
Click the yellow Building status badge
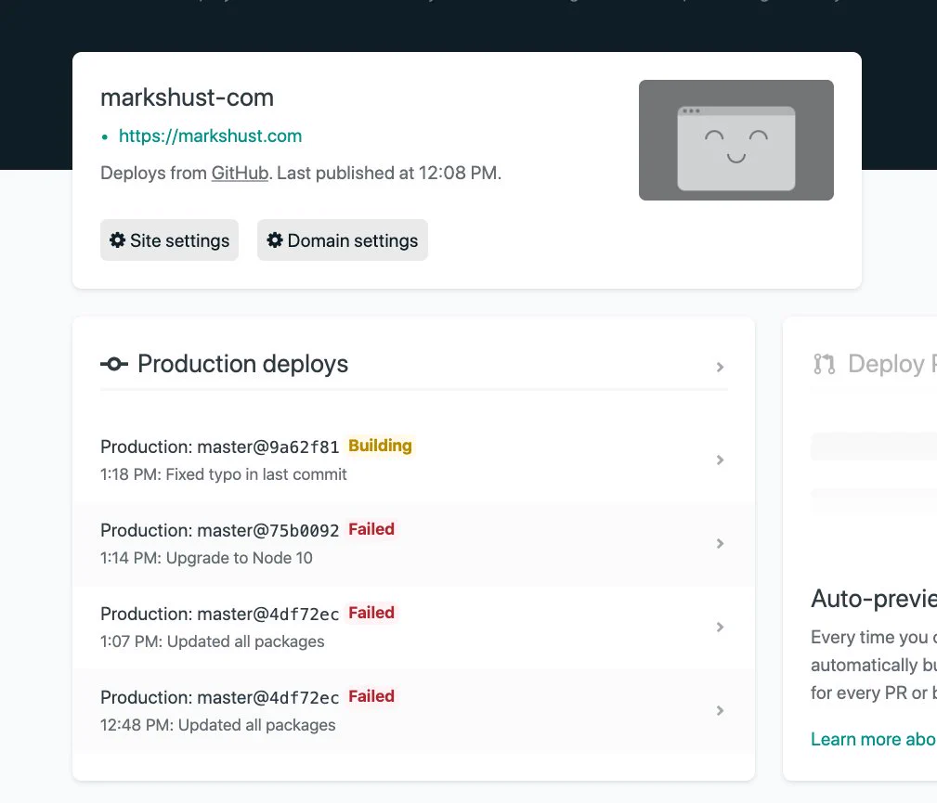click(380, 446)
